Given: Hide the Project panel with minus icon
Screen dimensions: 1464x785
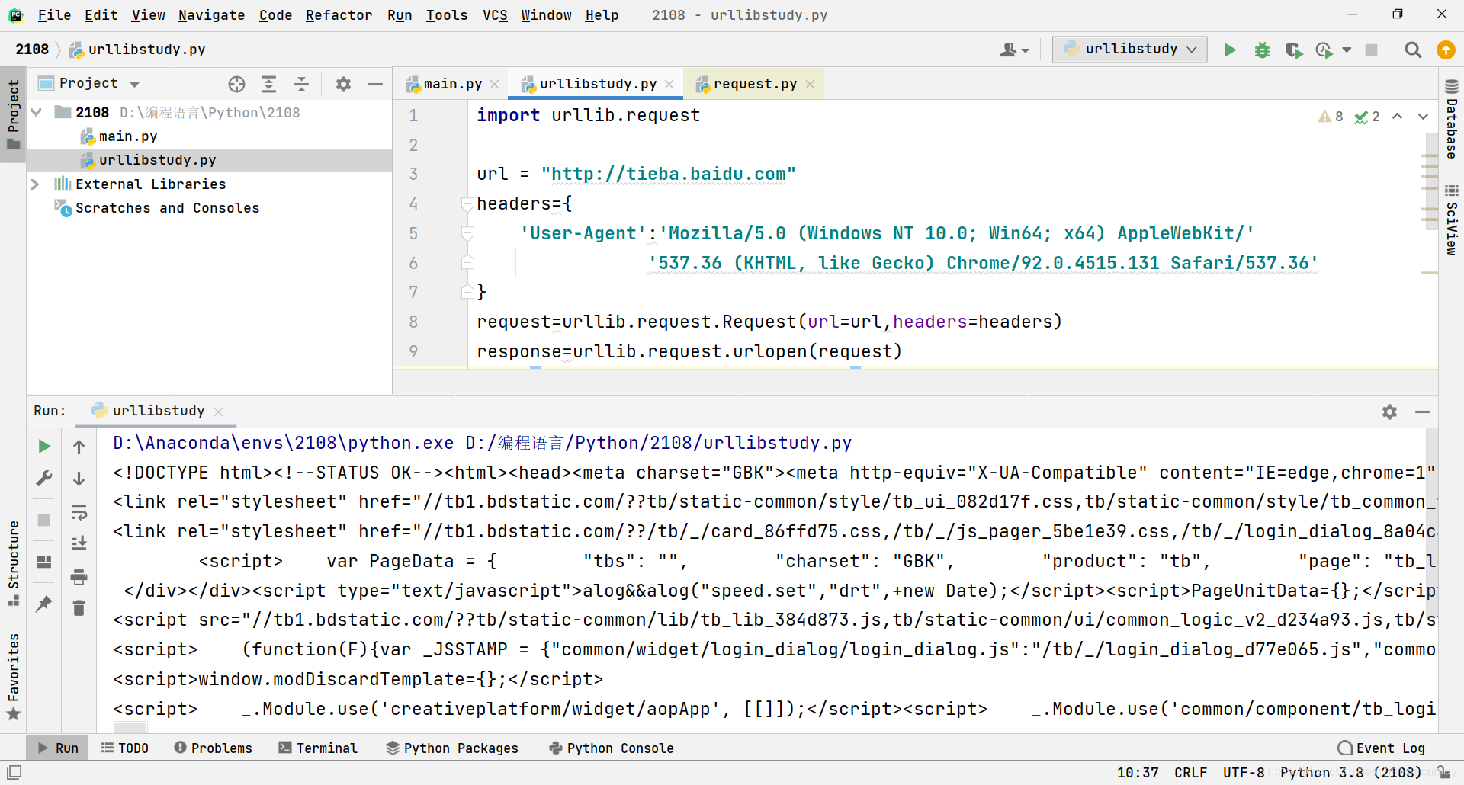Looking at the screenshot, I should (375, 84).
